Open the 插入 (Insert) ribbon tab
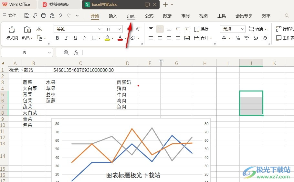Screen dimensions: 294x182 click(x=113, y=16)
